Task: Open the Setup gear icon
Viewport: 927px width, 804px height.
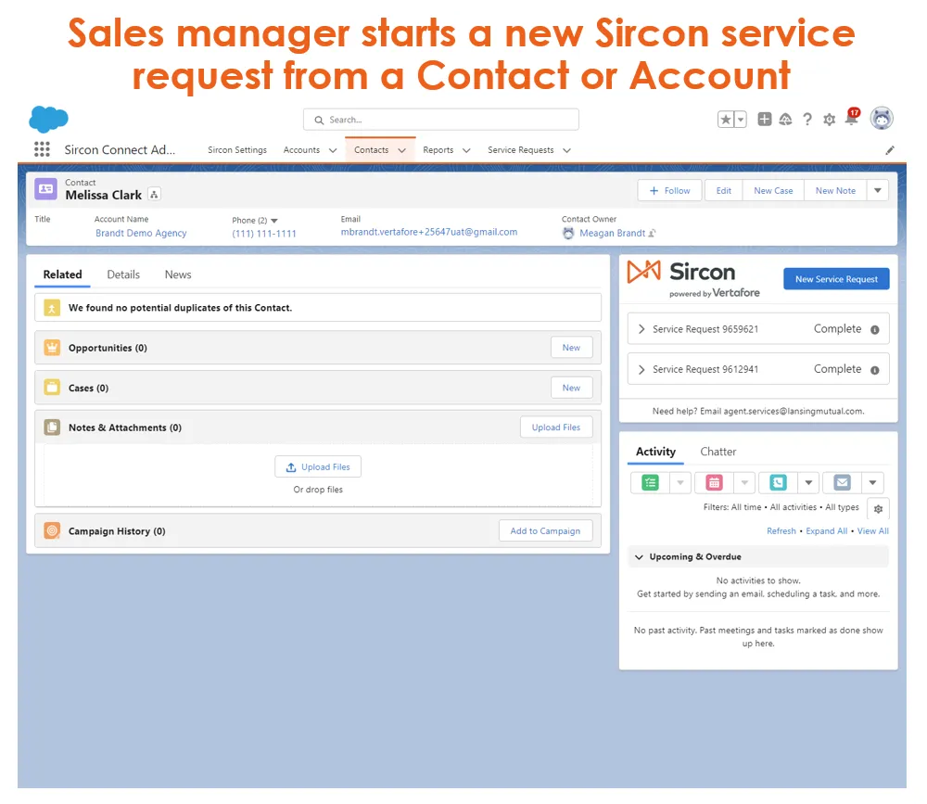Action: (x=829, y=120)
